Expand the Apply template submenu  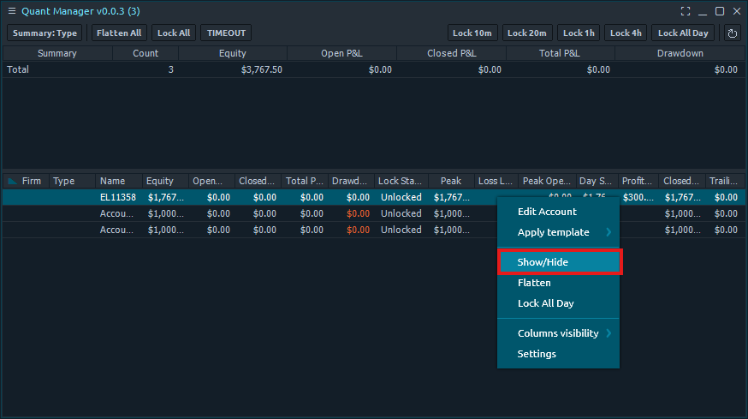(x=558, y=232)
